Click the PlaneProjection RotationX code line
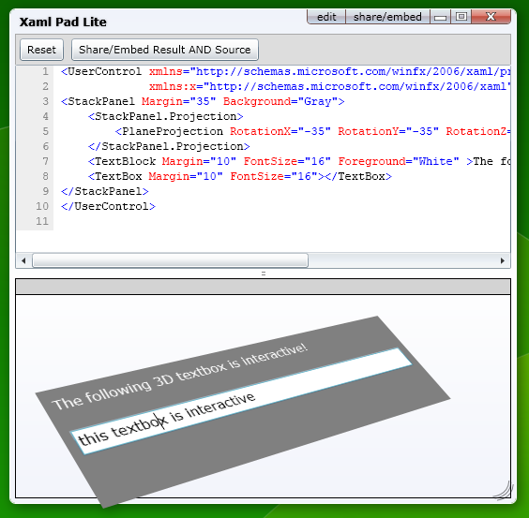This screenshot has height=518, width=529. [x=312, y=131]
